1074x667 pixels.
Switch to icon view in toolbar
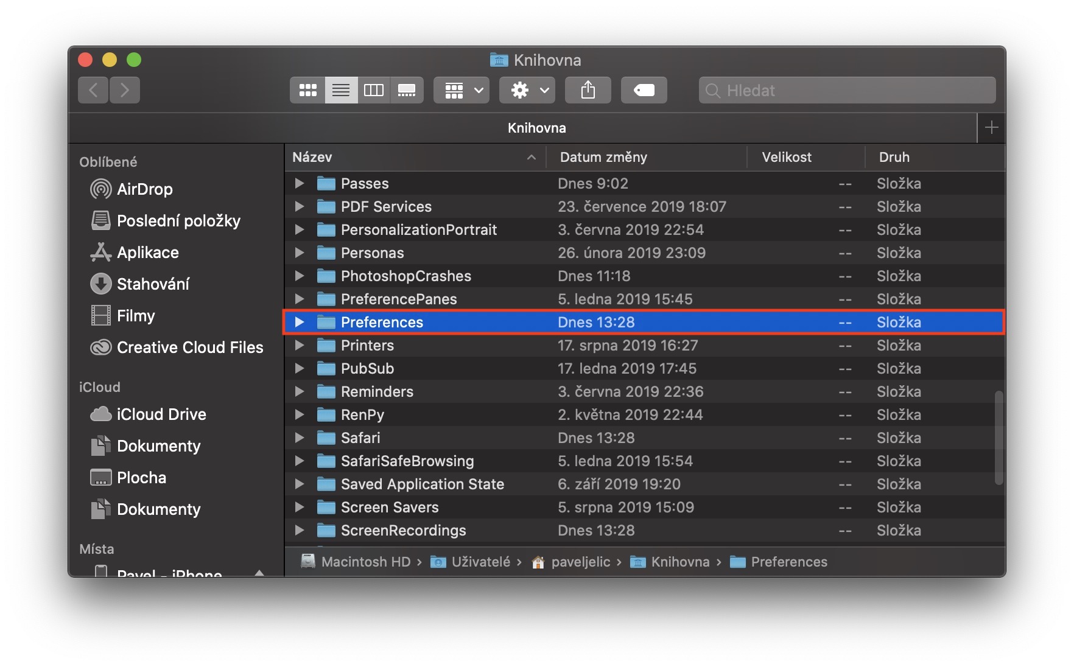pos(307,91)
